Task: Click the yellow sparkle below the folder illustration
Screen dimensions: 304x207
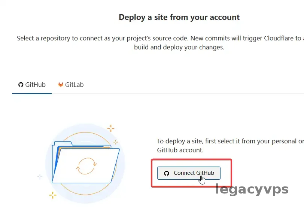Action: tap(53, 195)
